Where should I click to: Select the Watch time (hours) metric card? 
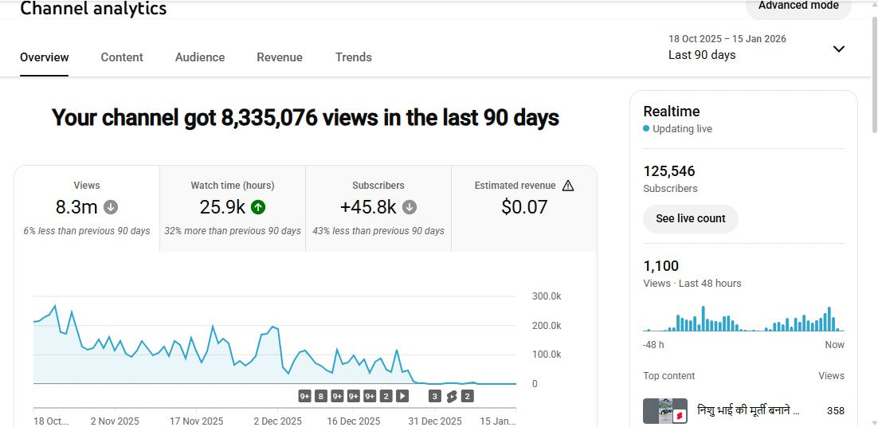(233, 209)
